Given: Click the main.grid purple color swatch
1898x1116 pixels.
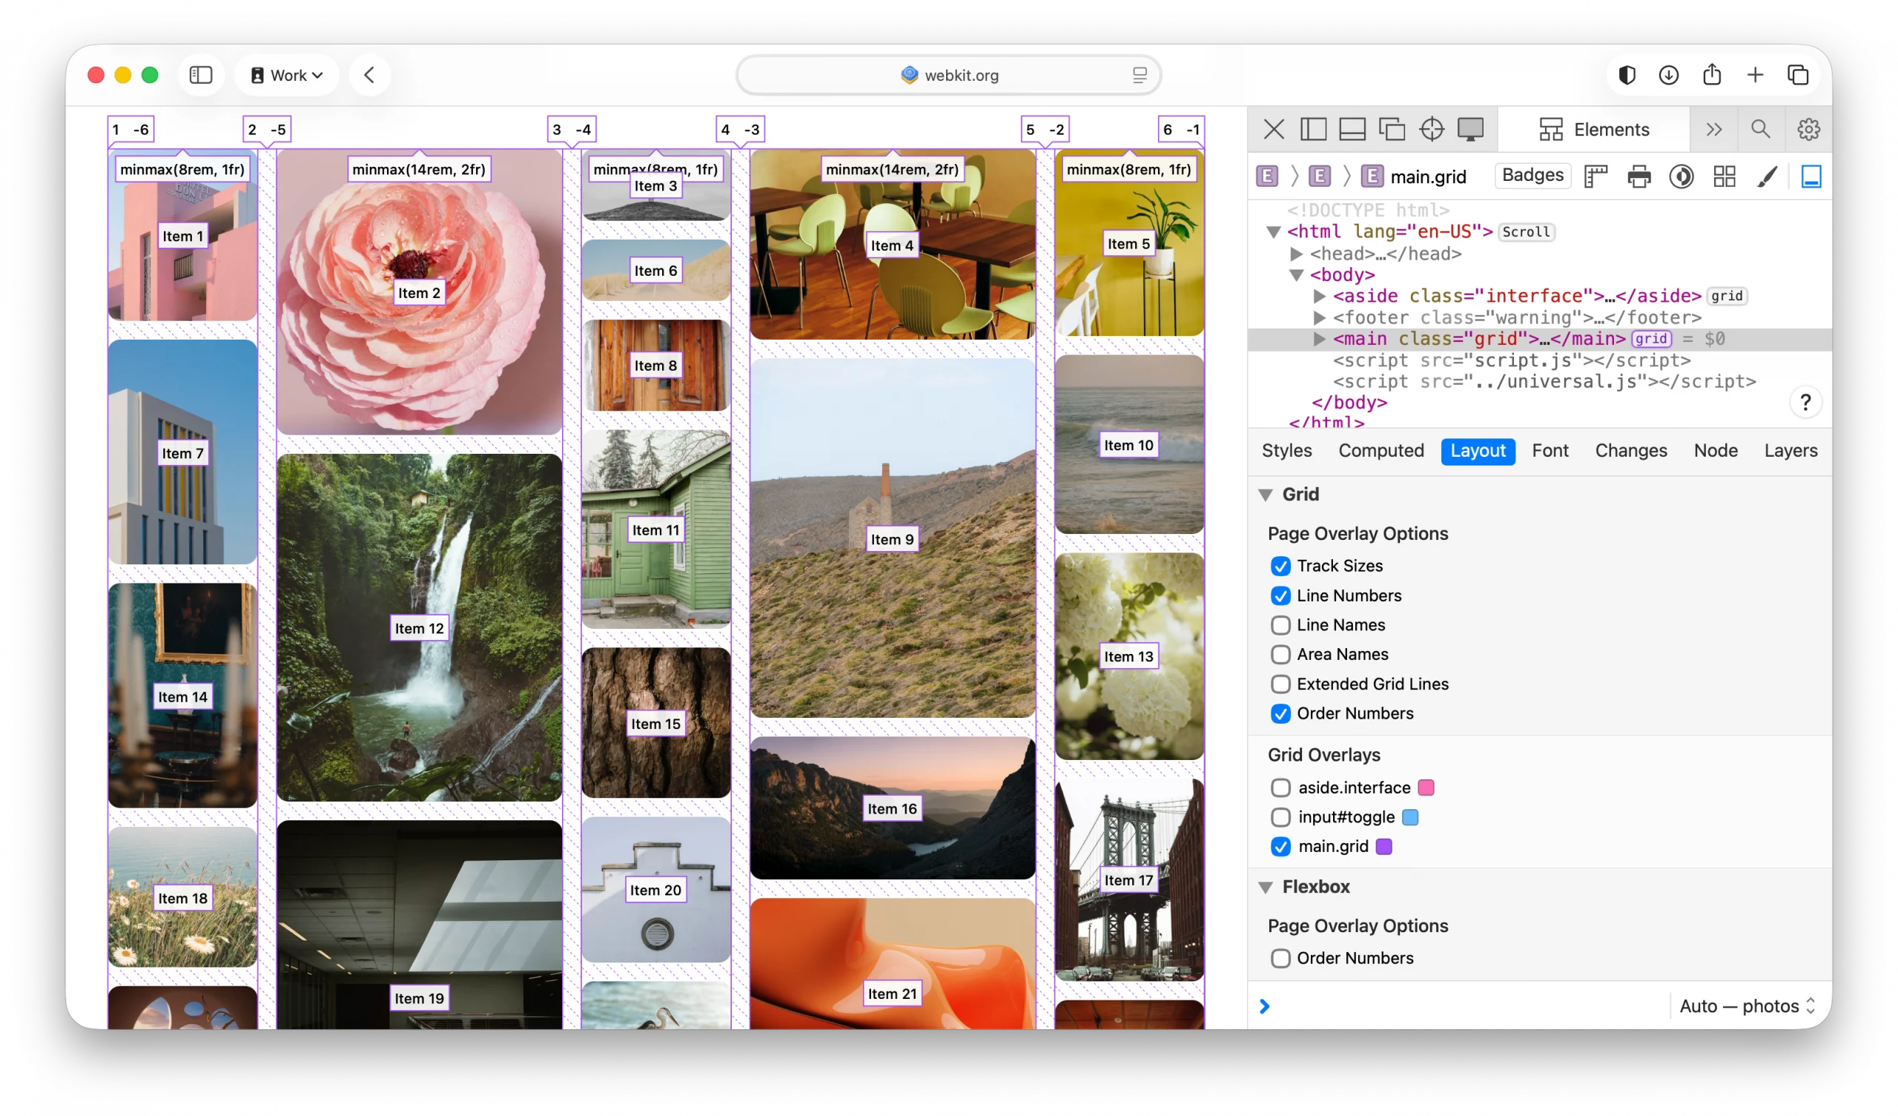Looking at the screenshot, I should (x=1385, y=846).
